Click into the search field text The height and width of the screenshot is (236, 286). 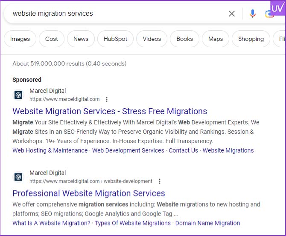53,14
